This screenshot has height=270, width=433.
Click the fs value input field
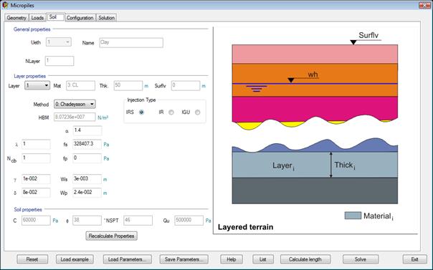pos(87,144)
